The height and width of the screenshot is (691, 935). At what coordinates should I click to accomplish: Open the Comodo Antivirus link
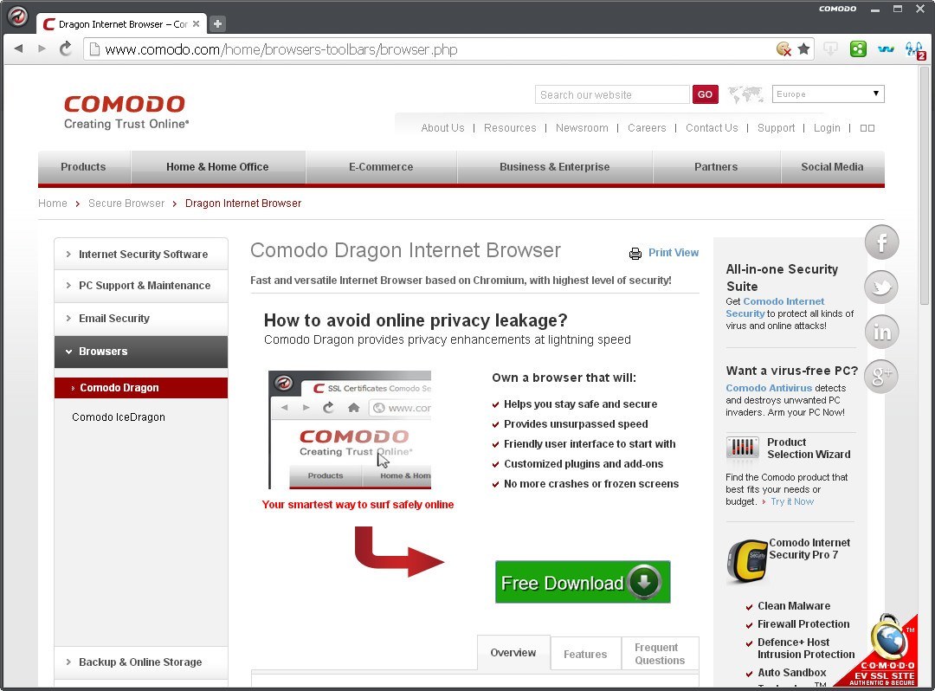[769, 388]
